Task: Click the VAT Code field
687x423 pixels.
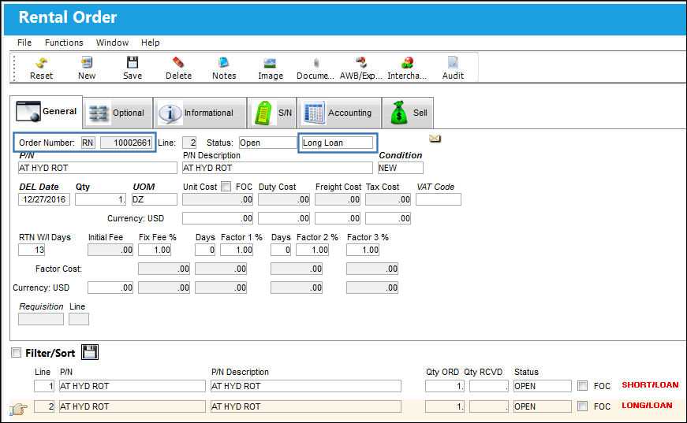Action: 438,199
